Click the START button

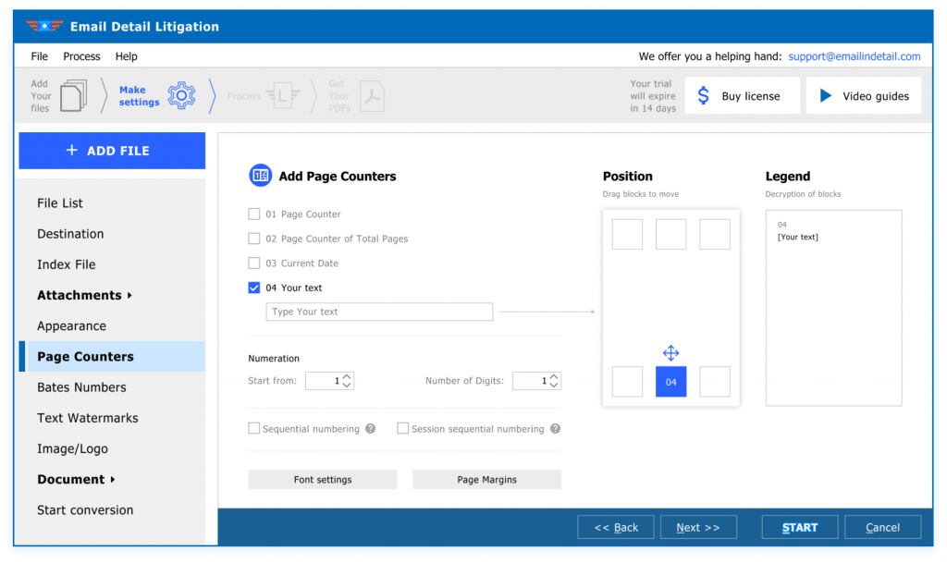pyautogui.click(x=800, y=527)
